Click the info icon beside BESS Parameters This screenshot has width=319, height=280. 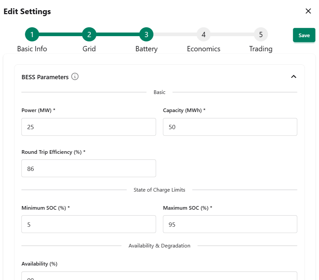(x=75, y=77)
